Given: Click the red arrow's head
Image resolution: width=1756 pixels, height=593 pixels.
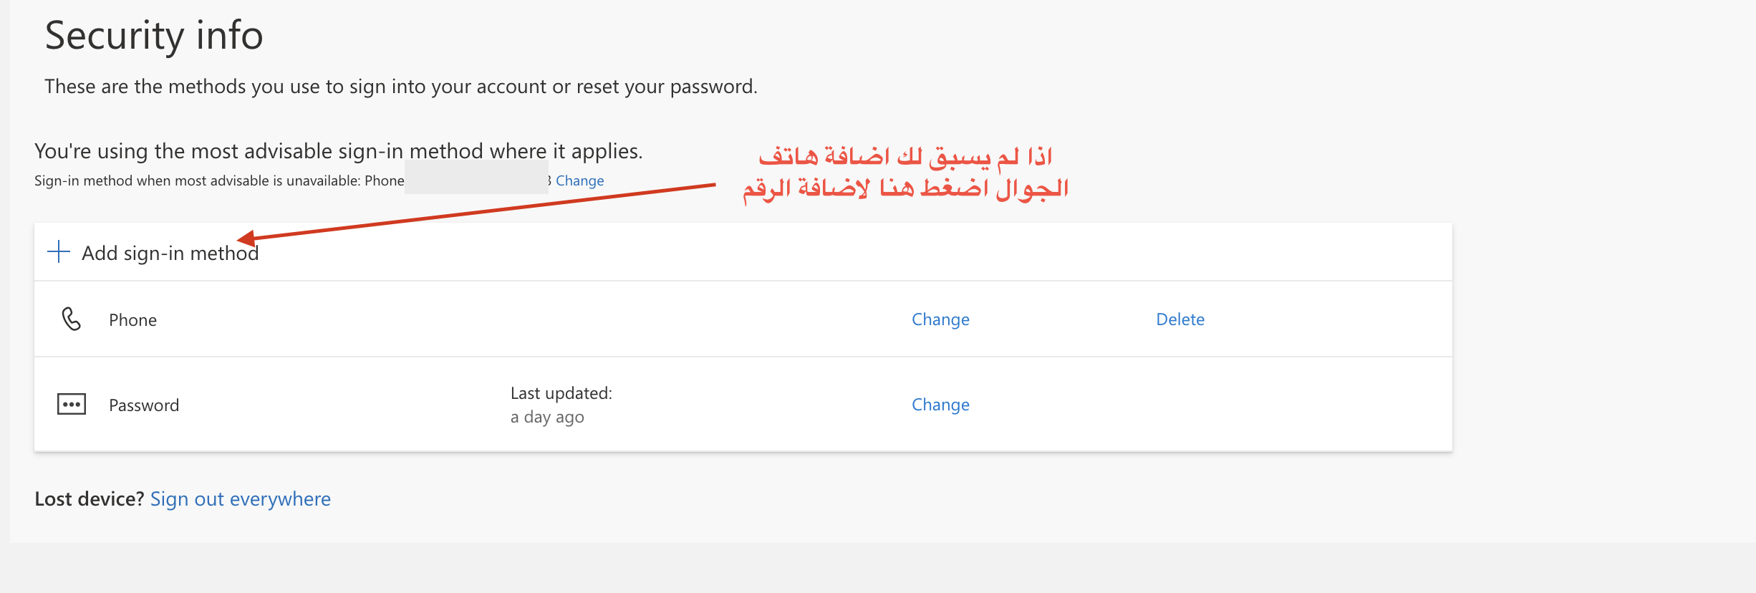Looking at the screenshot, I should click(x=246, y=238).
